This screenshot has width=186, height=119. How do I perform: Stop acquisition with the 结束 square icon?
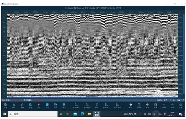point(47,106)
